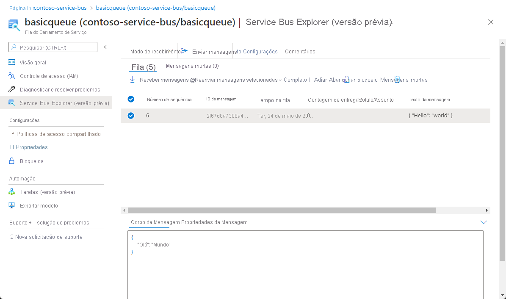Open Controle de acesso (IAM) icon
This screenshot has width=506, height=299.
[11, 75]
